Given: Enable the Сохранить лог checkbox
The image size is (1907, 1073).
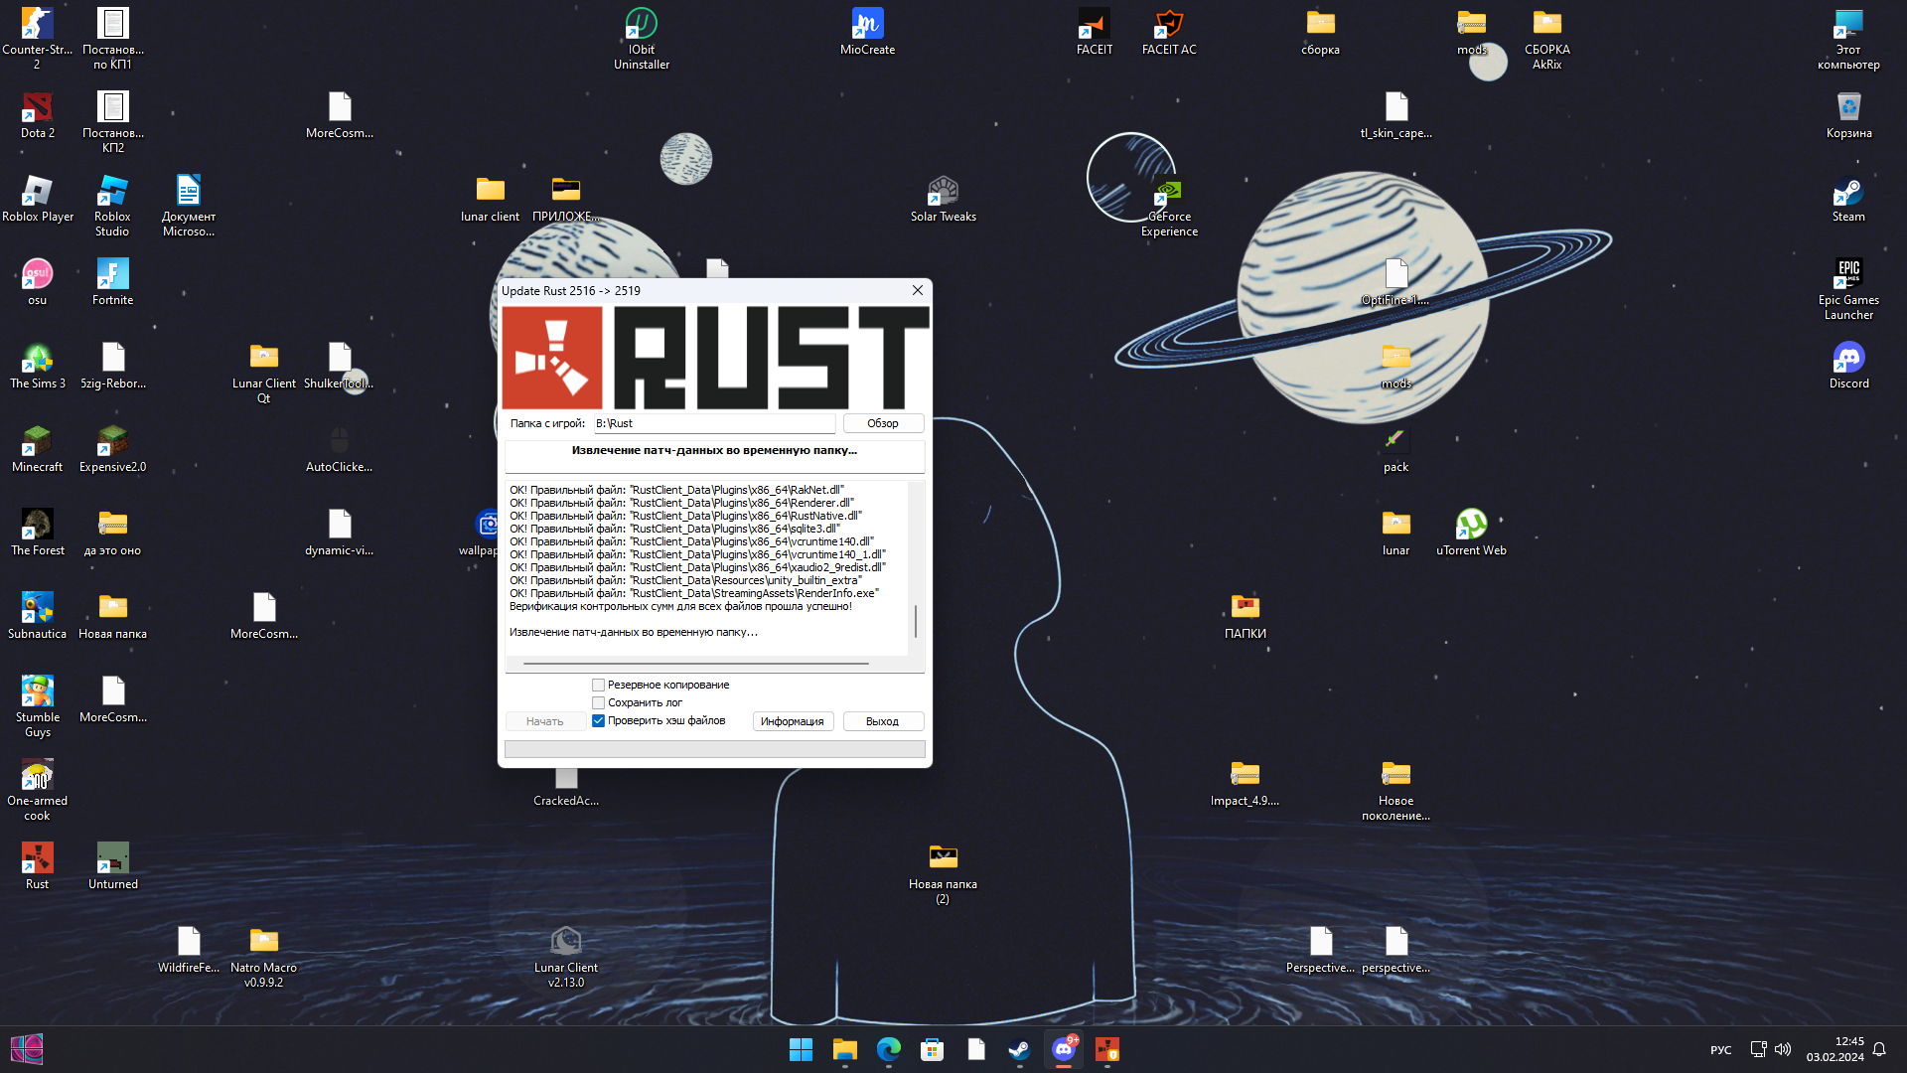Looking at the screenshot, I should point(598,702).
